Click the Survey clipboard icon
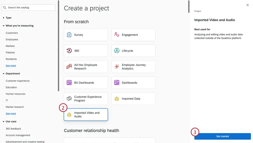Viewport: 253px width, 143px height. [69, 35]
